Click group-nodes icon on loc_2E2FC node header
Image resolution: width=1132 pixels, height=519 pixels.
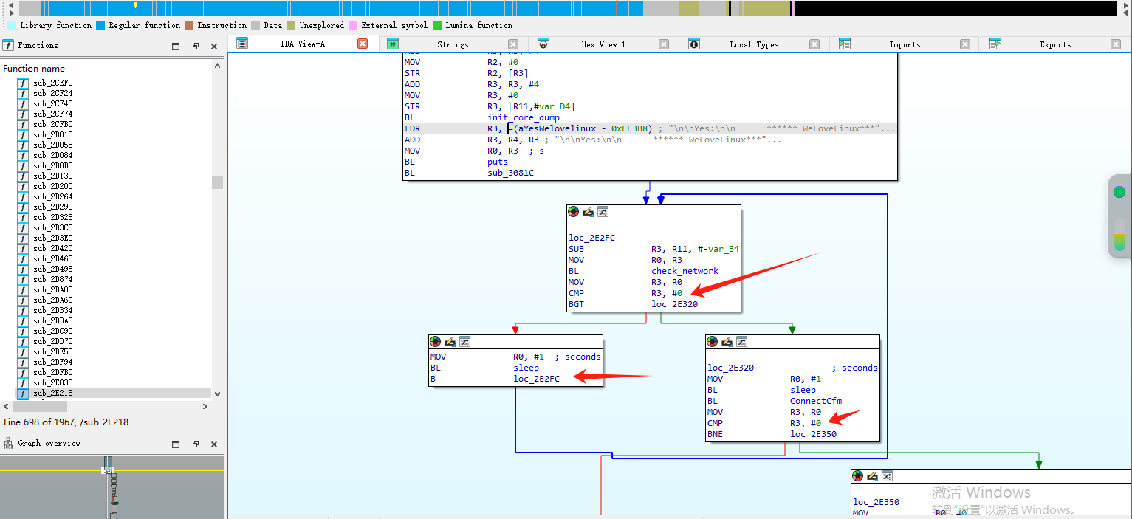(603, 212)
